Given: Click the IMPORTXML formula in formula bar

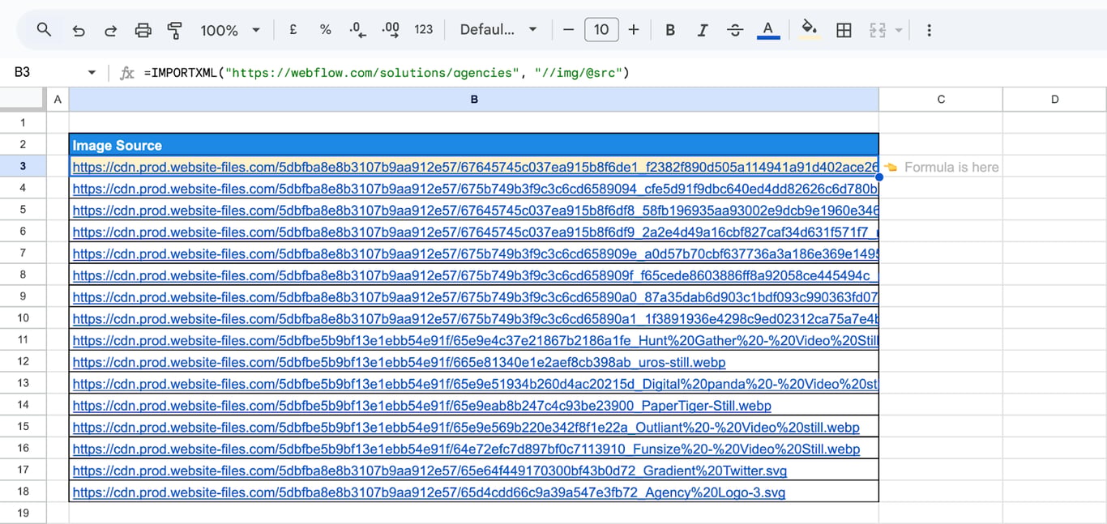Looking at the screenshot, I should point(387,73).
